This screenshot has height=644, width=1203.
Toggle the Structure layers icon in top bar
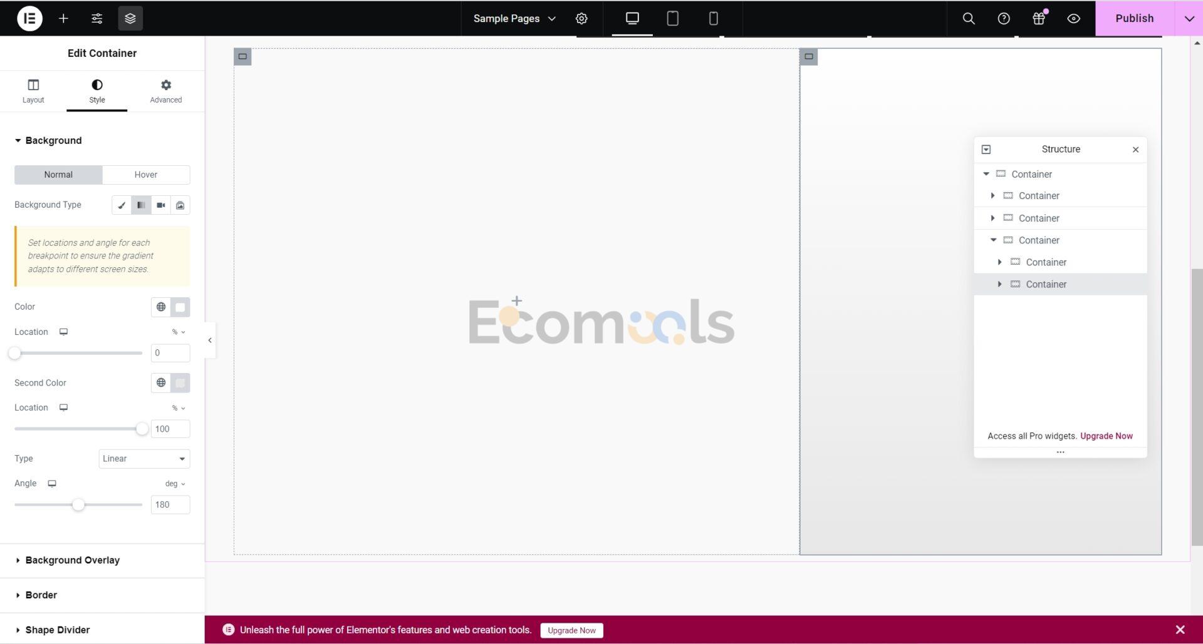point(130,18)
